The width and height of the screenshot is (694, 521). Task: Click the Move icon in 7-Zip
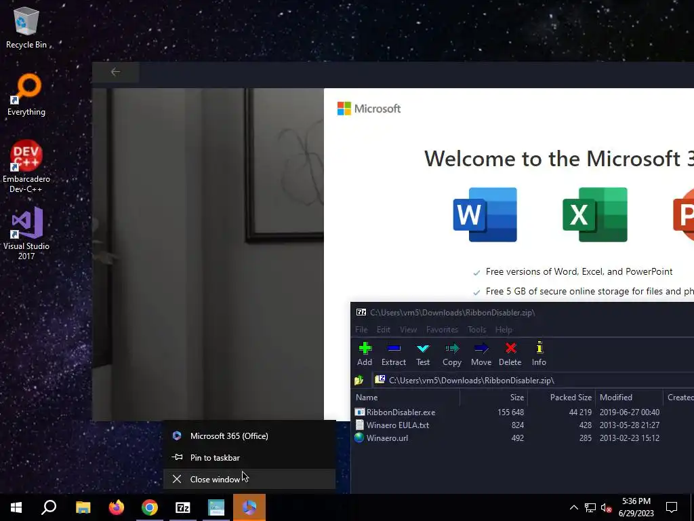pos(481,348)
